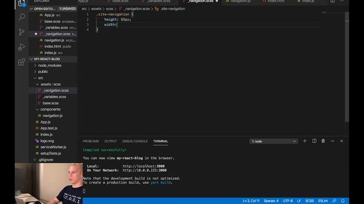
Task: Show notifications via bell icon
Action: coord(343,201)
